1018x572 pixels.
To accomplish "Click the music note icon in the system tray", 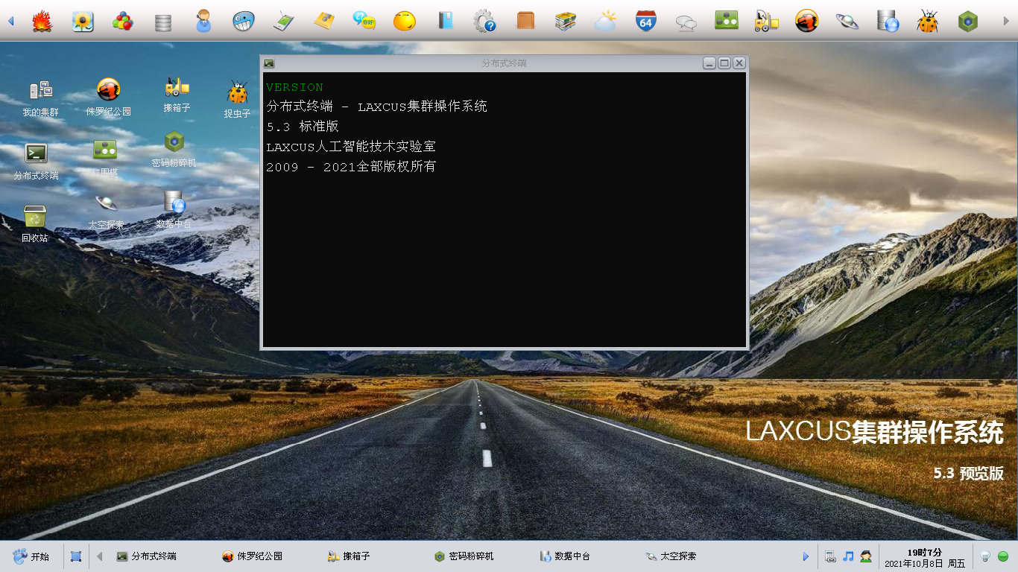I will (847, 556).
